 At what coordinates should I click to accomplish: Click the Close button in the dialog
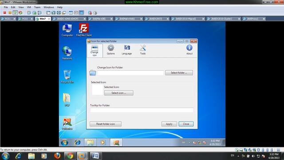pyautogui.click(x=186, y=124)
